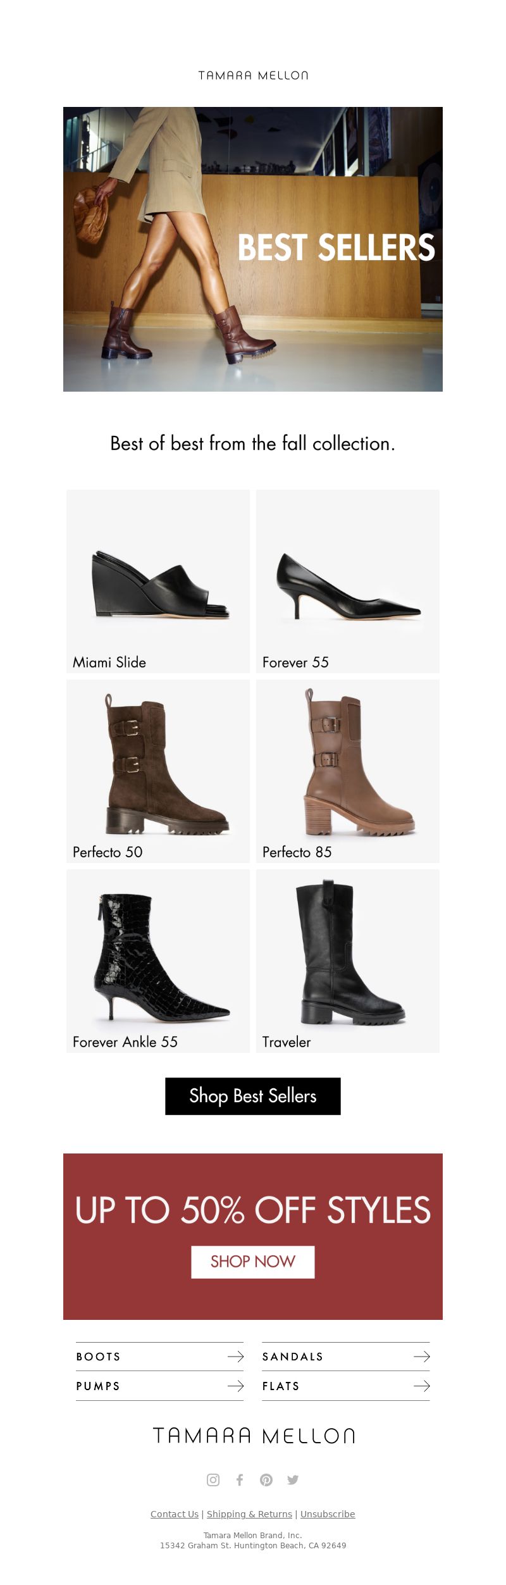Open the Contact Us link

(x=175, y=1514)
